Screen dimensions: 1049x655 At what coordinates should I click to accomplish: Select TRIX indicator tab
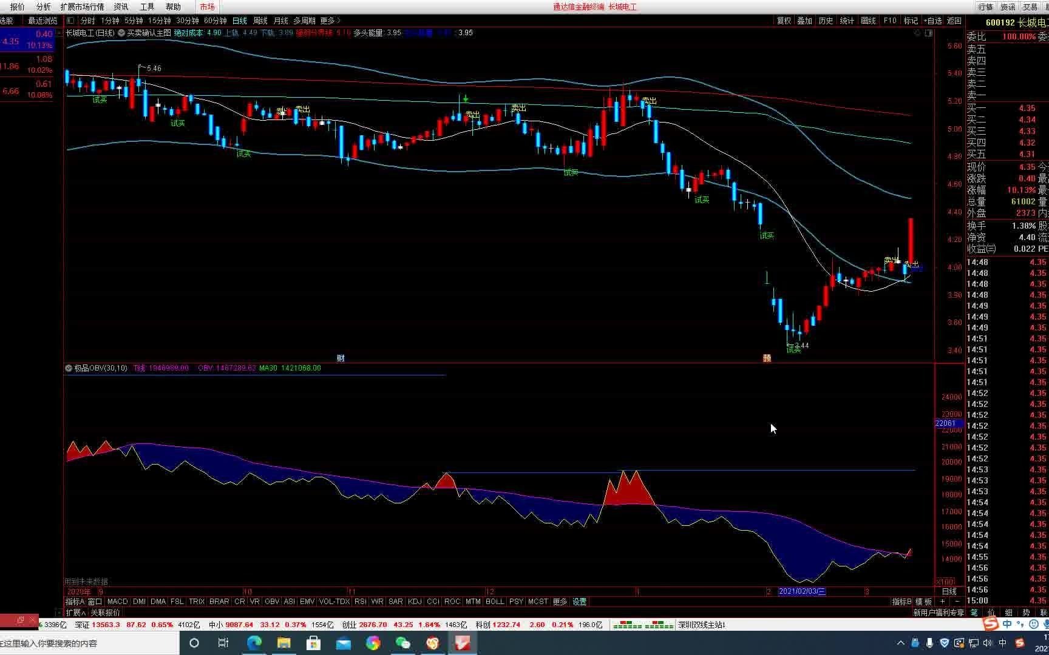coord(197,602)
